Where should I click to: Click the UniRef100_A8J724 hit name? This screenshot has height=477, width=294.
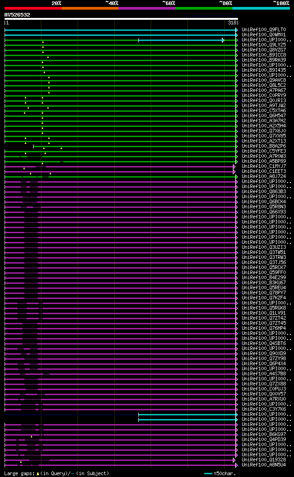pyautogui.click(x=264, y=177)
